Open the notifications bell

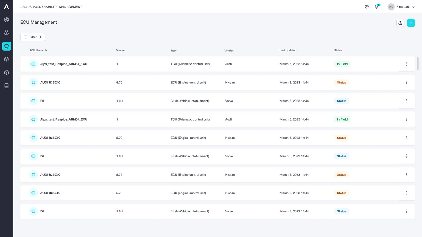tap(377, 7)
